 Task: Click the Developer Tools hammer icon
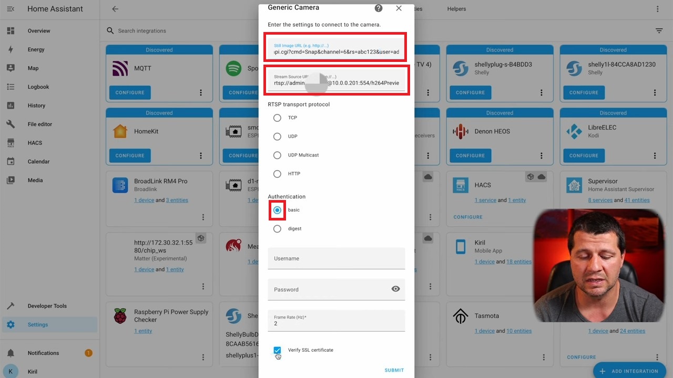point(11,306)
